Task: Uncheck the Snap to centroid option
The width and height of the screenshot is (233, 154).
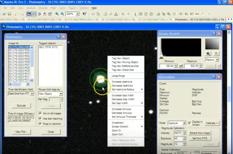Action: click(x=40, y=124)
